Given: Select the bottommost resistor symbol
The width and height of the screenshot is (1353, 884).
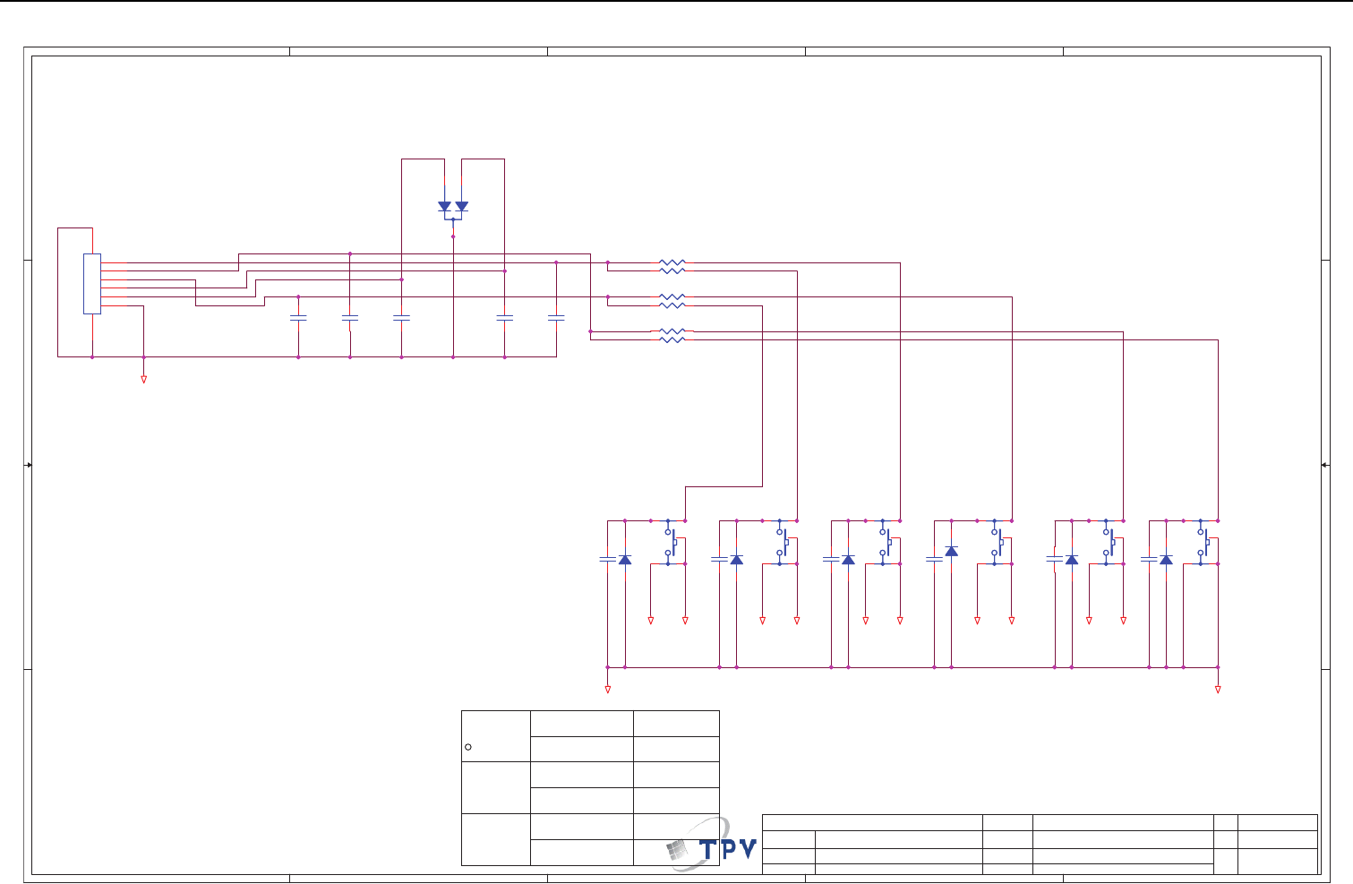Looking at the screenshot, I should [672, 340].
